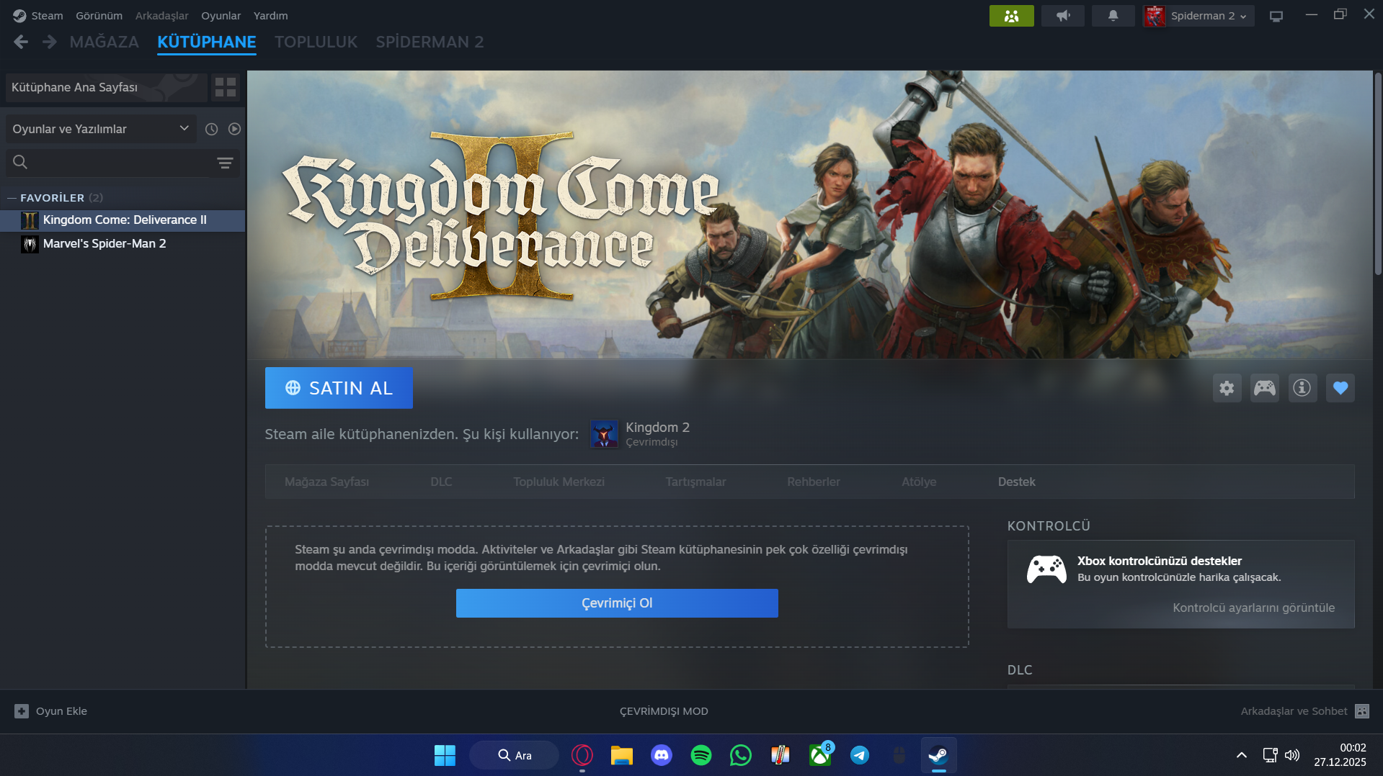Open Telegram from taskbar
This screenshot has height=776, width=1383.
(859, 755)
